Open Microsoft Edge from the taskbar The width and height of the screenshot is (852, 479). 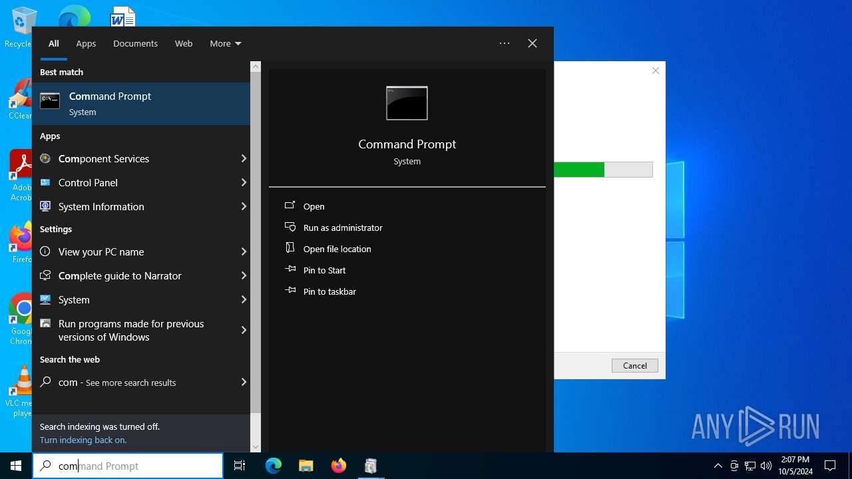pyautogui.click(x=274, y=466)
